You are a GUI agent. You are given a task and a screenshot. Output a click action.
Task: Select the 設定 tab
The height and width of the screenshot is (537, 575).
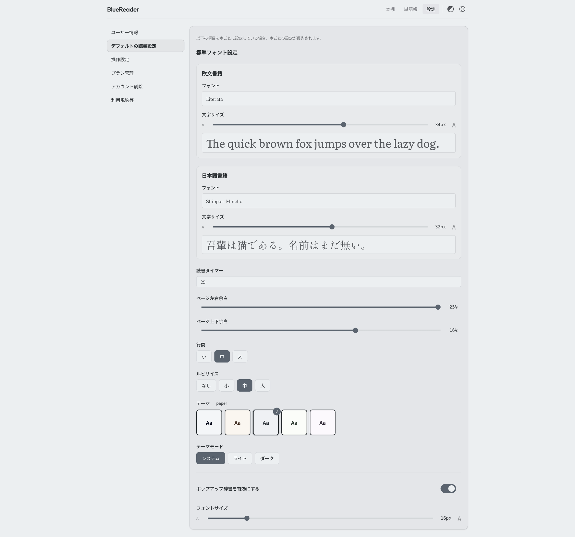[431, 9]
